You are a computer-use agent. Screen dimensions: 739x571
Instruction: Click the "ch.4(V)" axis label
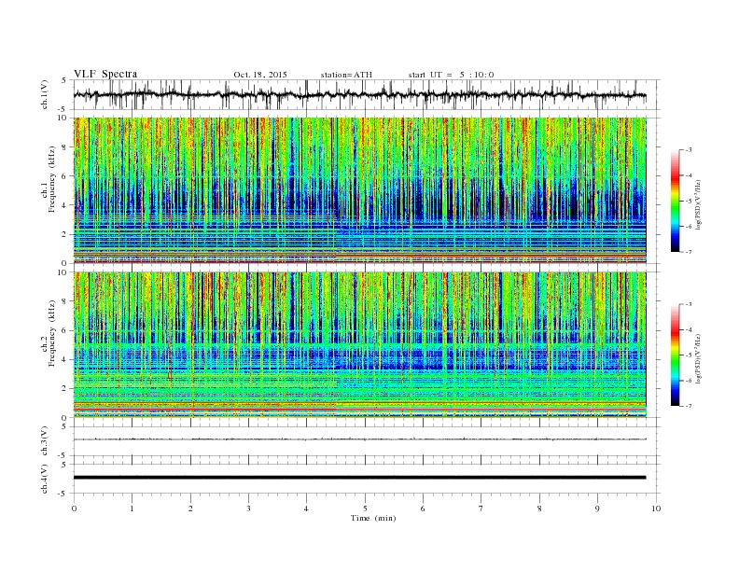pyautogui.click(x=45, y=479)
